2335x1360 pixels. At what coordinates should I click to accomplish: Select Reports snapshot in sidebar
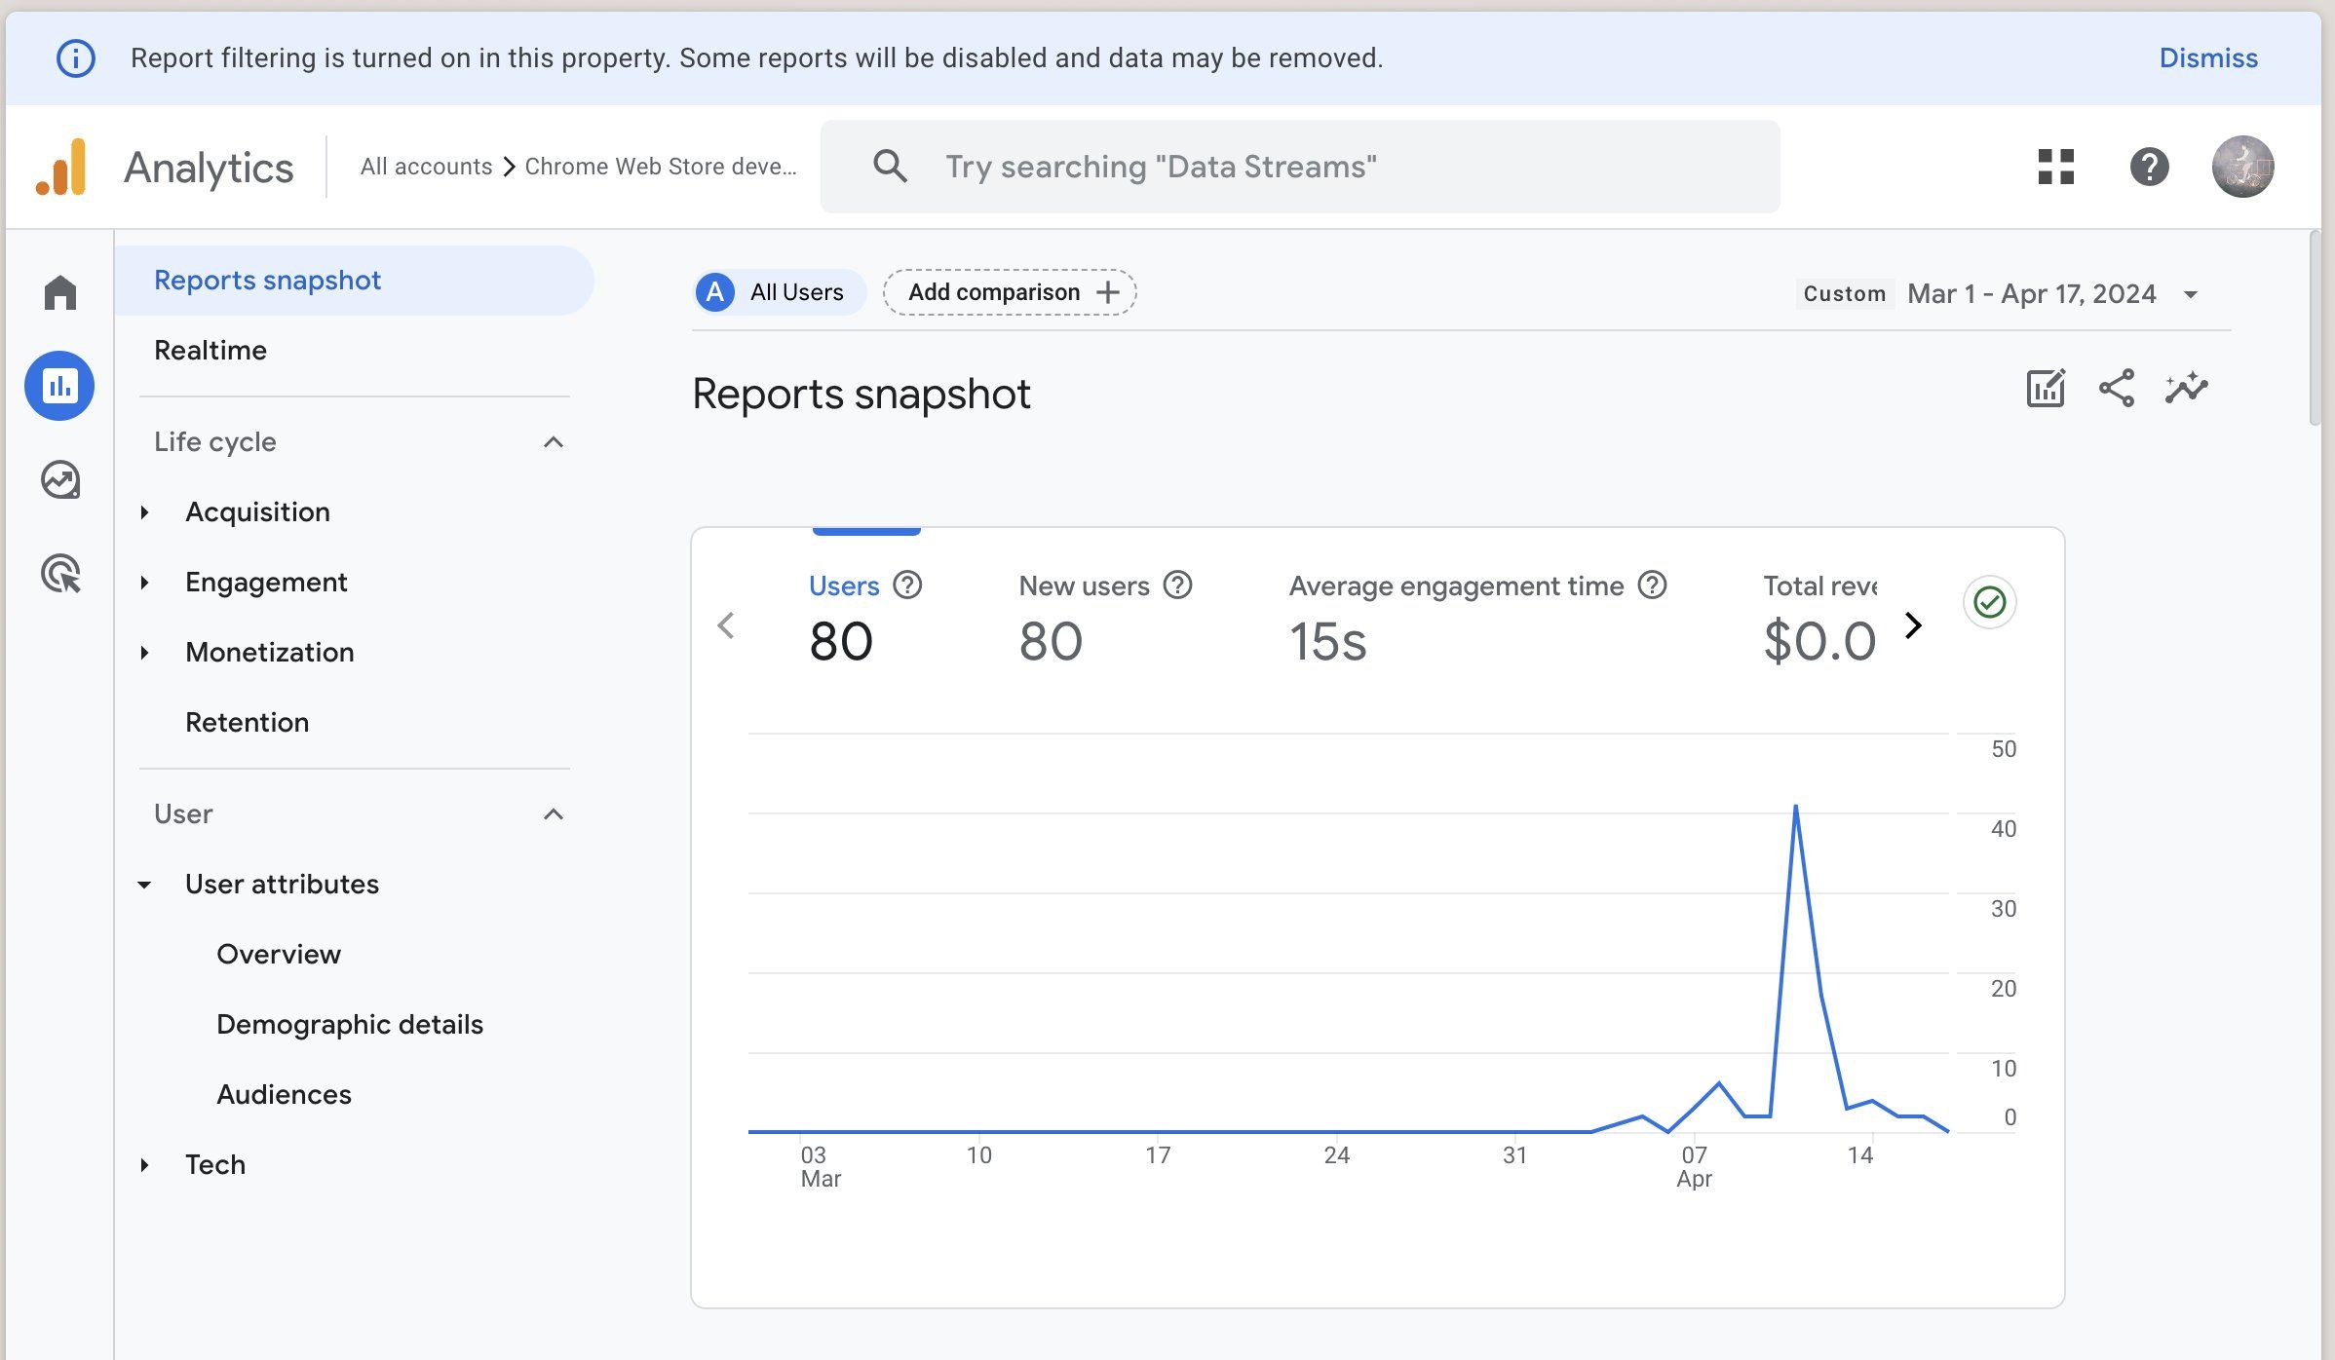pos(354,281)
